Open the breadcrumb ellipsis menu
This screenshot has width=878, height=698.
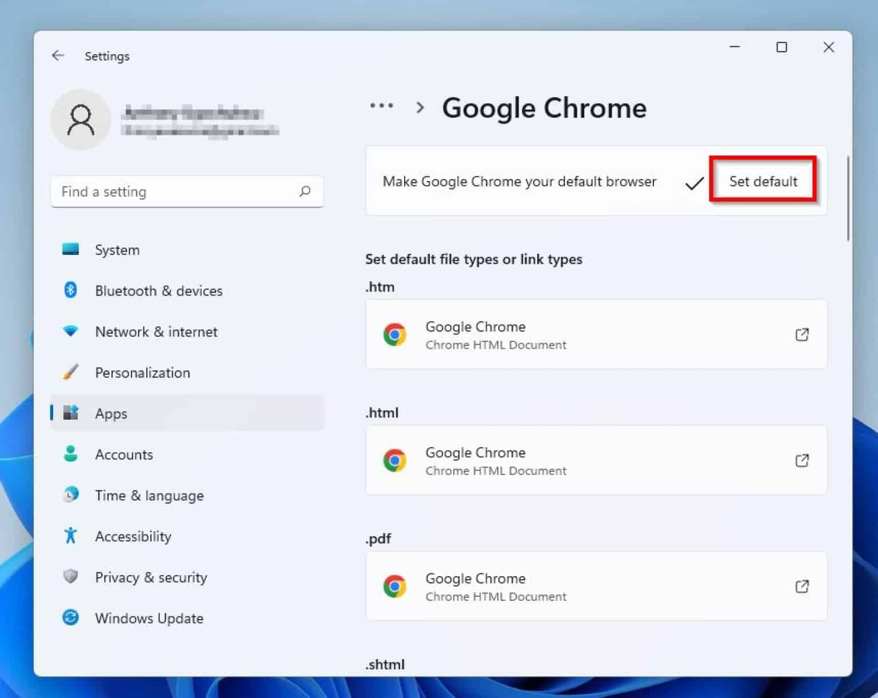[x=381, y=106]
